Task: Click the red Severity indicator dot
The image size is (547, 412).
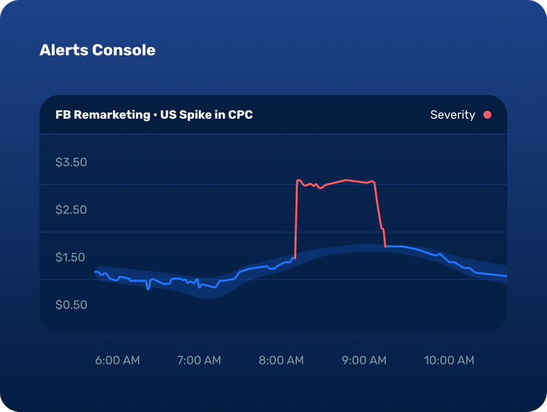Action: pos(488,115)
